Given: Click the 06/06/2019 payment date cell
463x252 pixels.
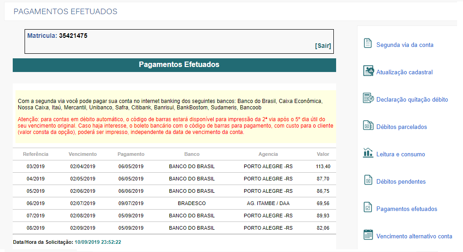Looking at the screenshot, I should (131, 191).
